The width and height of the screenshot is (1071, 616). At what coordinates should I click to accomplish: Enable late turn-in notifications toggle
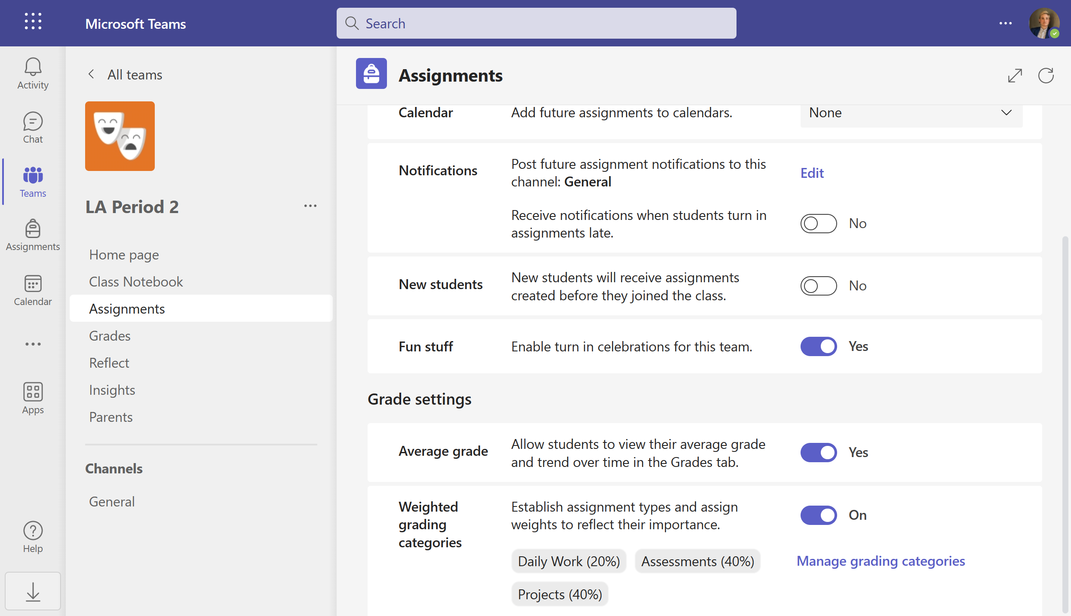(818, 223)
